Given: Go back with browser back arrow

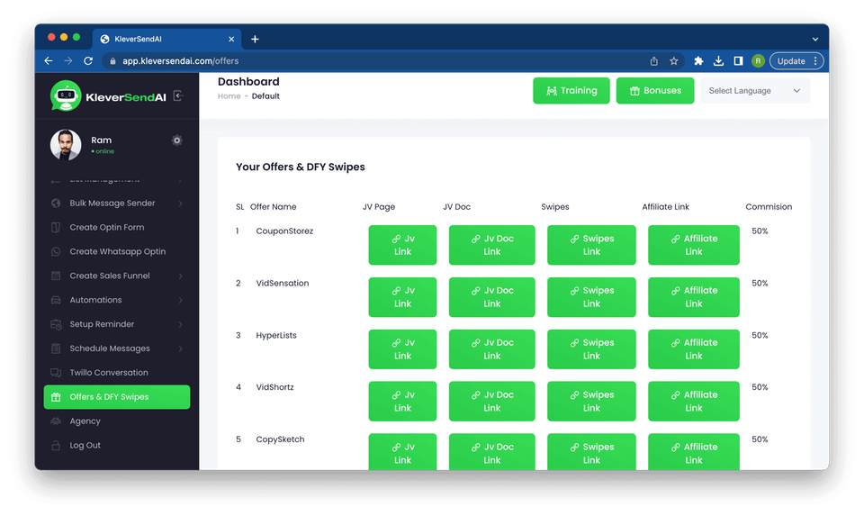Looking at the screenshot, I should (49, 61).
